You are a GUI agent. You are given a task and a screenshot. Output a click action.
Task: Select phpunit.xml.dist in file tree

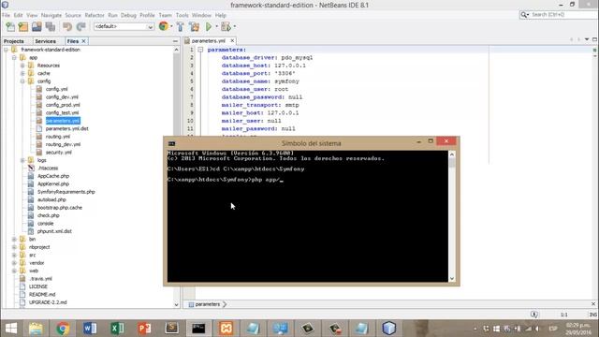(54, 231)
